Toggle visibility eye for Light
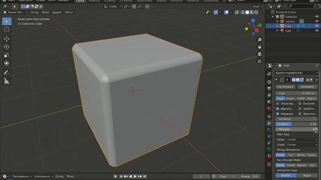 [316, 30]
